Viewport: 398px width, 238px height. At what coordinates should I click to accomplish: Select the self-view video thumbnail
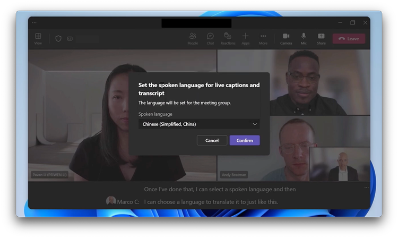pos(340,164)
